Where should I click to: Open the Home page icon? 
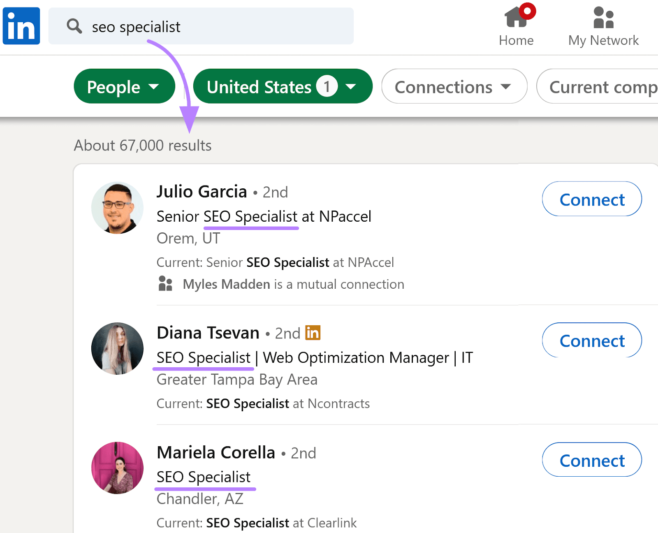click(x=516, y=19)
